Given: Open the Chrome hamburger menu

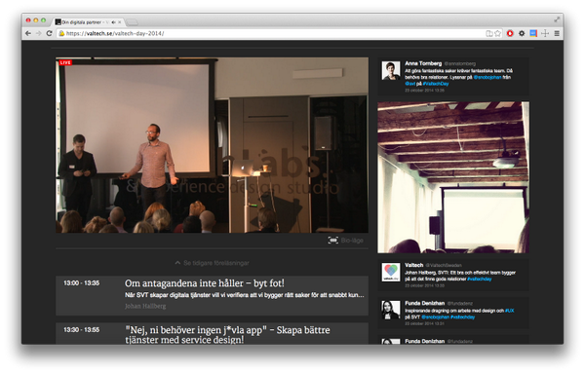Looking at the screenshot, I should pos(557,33).
